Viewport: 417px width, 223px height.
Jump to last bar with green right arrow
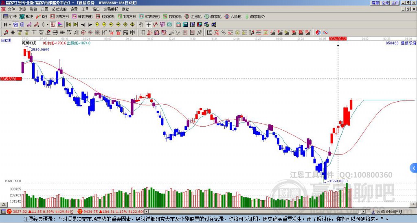76,24
